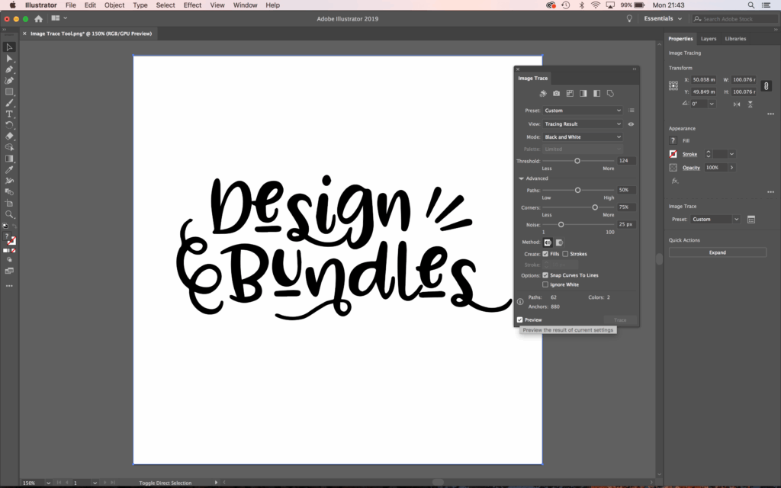781x488 pixels.
Task: Select the Selection (black arrow) tool
Action: tap(9, 47)
